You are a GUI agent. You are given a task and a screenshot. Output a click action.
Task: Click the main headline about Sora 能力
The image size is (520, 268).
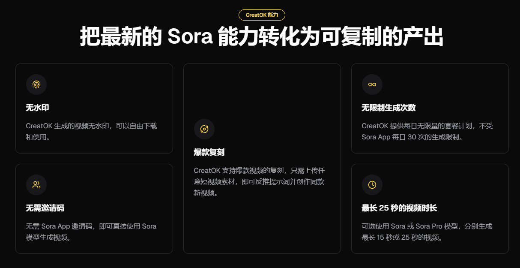point(262,37)
